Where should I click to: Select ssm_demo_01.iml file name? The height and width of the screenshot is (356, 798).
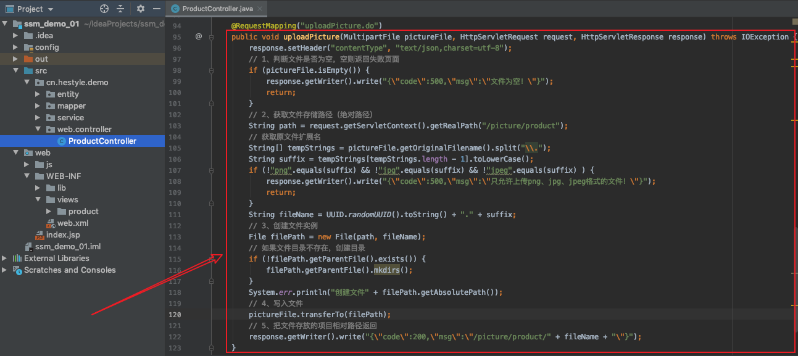pyautogui.click(x=68, y=246)
